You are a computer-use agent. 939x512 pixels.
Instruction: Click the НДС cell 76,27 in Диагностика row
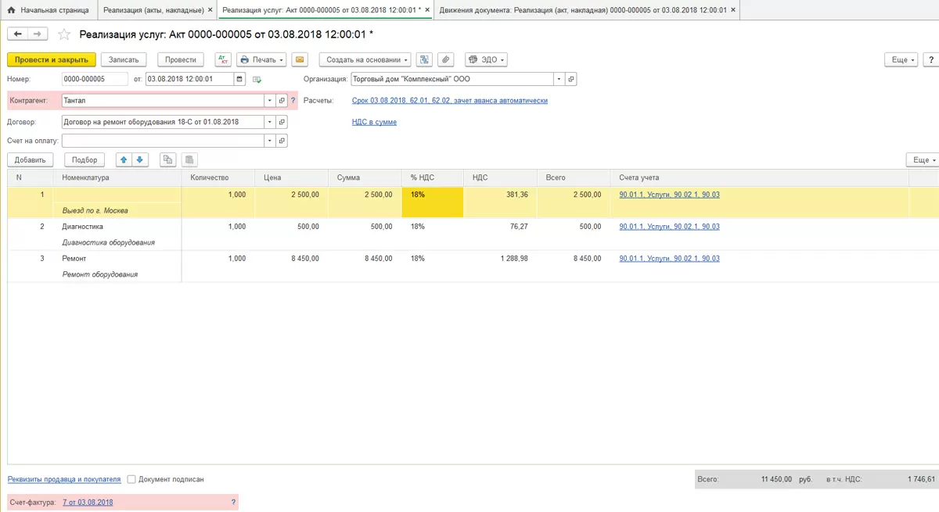tap(500, 227)
